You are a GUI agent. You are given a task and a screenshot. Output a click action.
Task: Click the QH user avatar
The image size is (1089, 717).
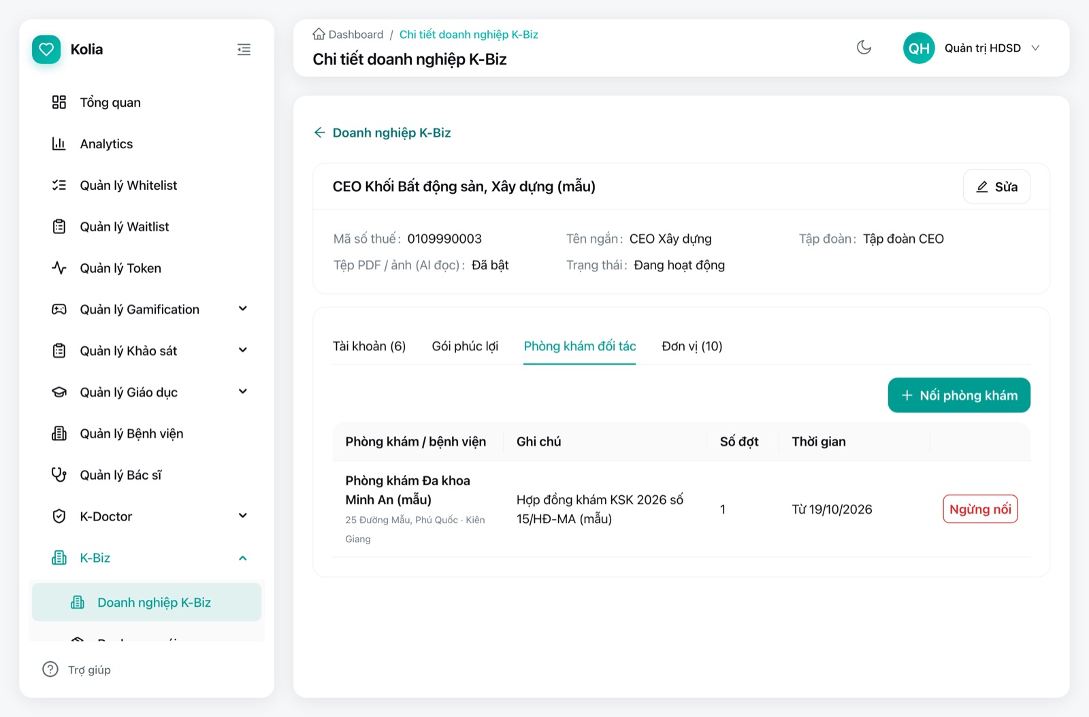[x=919, y=48]
